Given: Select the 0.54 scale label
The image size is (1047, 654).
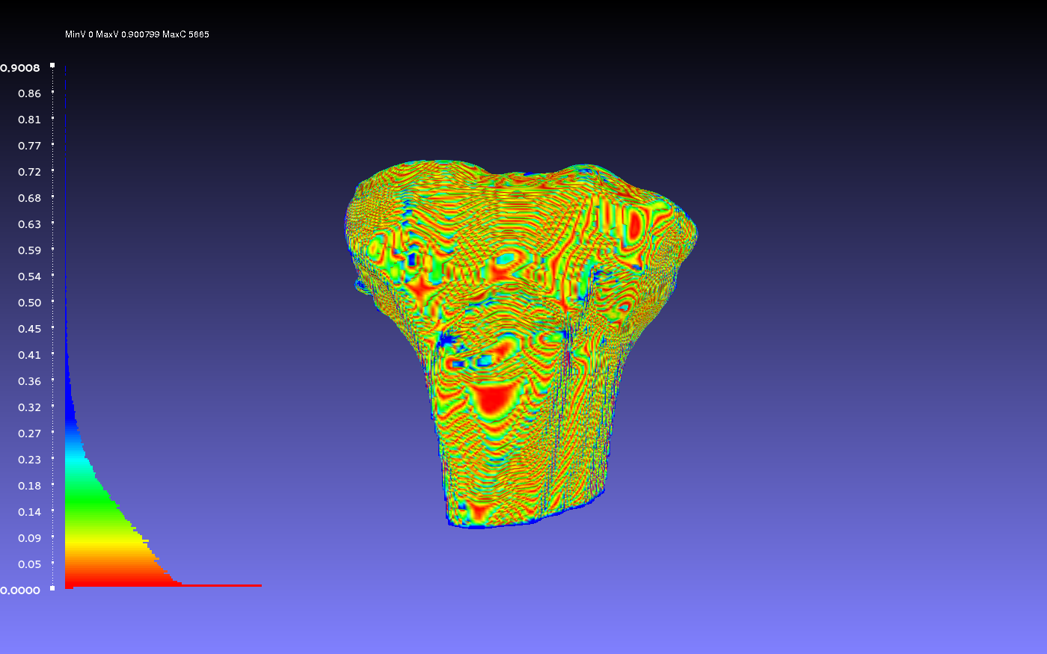Looking at the screenshot, I should [30, 277].
